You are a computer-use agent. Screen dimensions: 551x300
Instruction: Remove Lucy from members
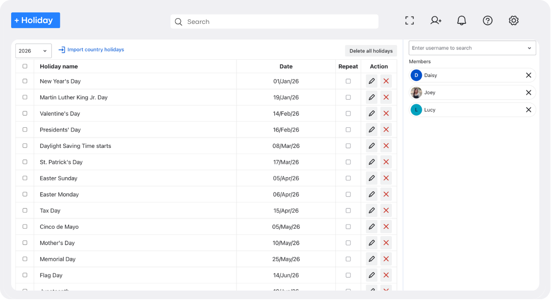(x=528, y=110)
